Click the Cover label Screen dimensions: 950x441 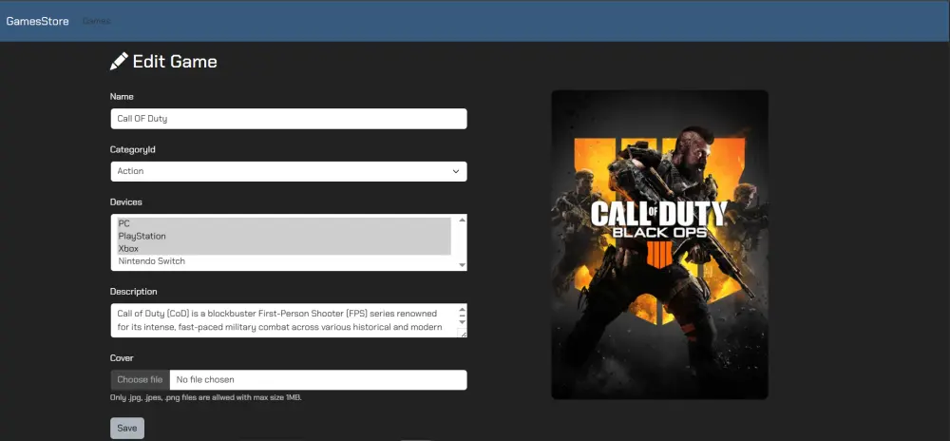pos(122,358)
